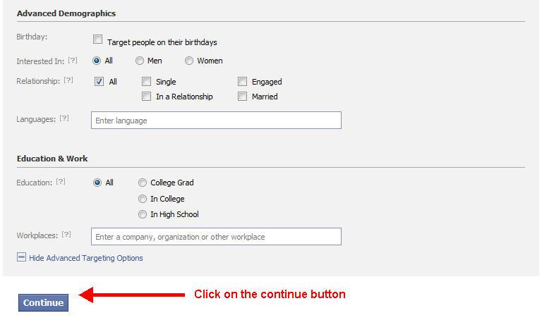This screenshot has width=542, height=320.
Task: Enable Target people on their birthdays
Action: 98,40
